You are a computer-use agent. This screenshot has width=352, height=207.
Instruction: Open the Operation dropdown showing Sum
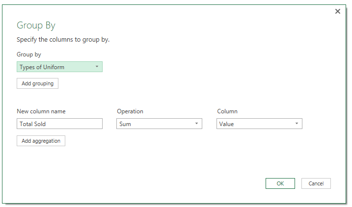(159, 124)
